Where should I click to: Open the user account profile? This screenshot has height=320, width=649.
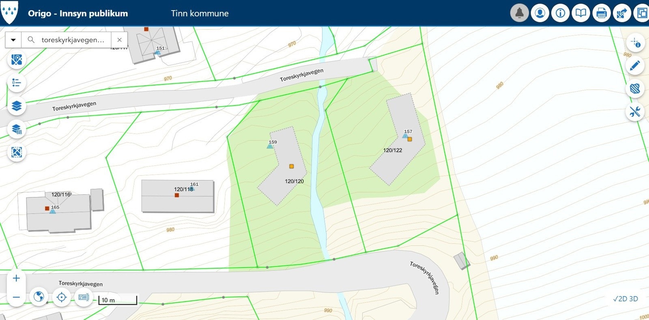click(540, 13)
